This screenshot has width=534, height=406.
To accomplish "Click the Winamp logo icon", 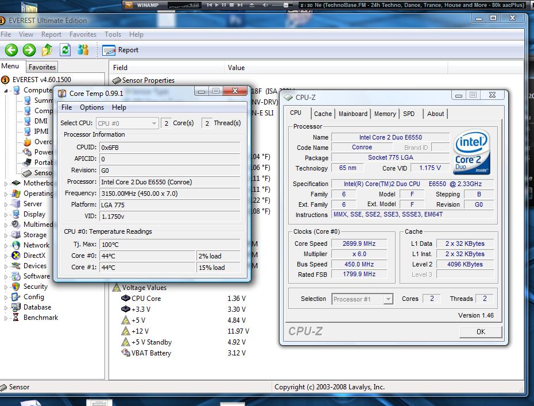I will [129, 5].
